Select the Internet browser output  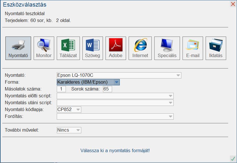point(140,48)
